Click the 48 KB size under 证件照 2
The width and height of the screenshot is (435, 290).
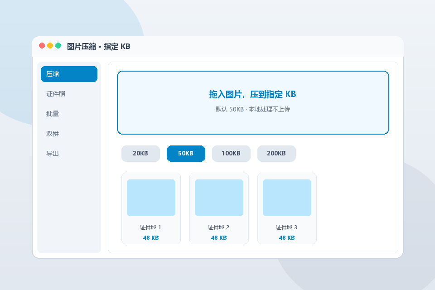tap(219, 238)
